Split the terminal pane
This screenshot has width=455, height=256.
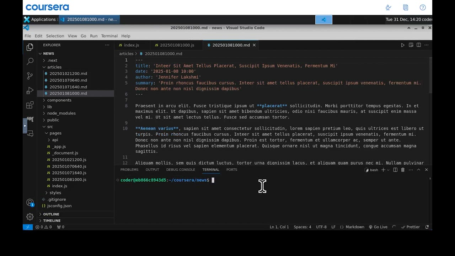395,170
